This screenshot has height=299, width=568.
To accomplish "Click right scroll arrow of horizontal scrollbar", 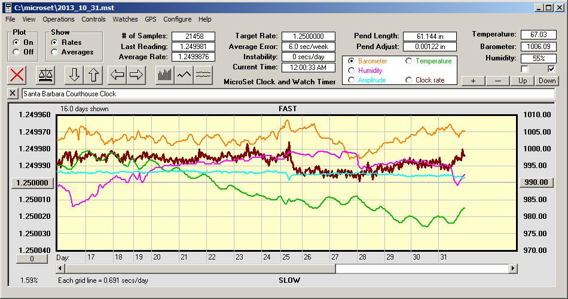I will click(512, 269).
